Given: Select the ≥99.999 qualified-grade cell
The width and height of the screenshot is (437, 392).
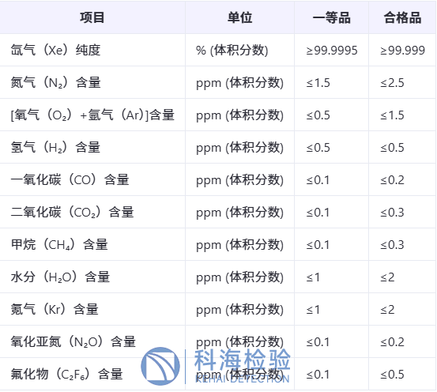Looking at the screenshot, I should (x=402, y=51).
